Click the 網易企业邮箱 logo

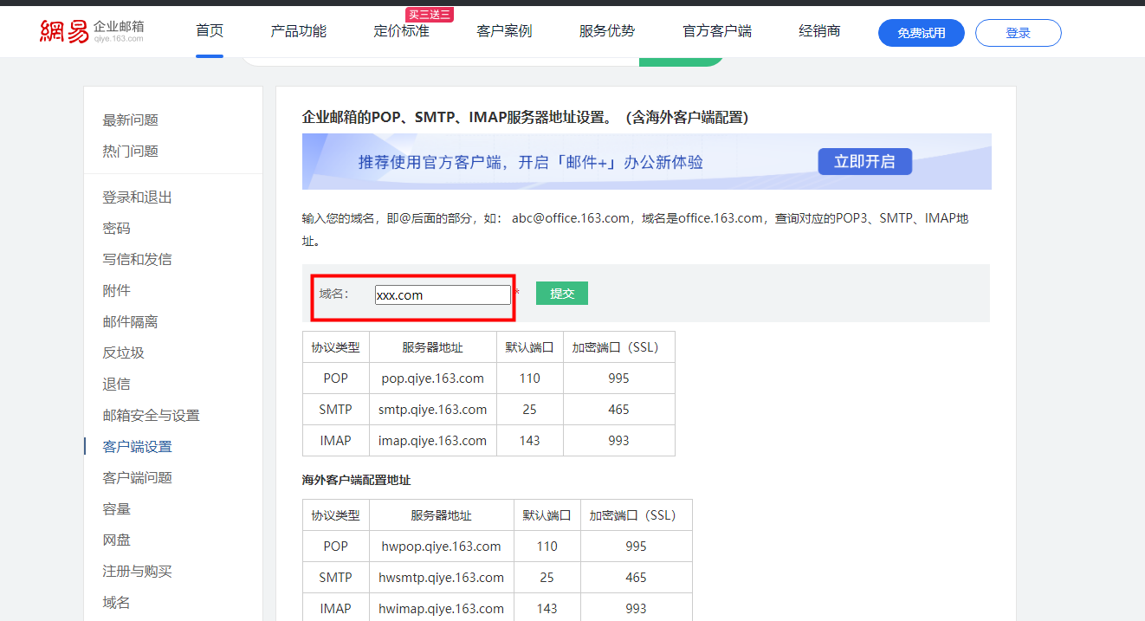pos(91,29)
